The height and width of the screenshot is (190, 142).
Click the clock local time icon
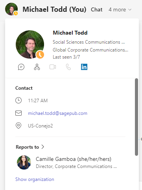pyautogui.click(x=18, y=100)
